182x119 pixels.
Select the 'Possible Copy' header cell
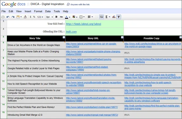[x=153, y=38]
